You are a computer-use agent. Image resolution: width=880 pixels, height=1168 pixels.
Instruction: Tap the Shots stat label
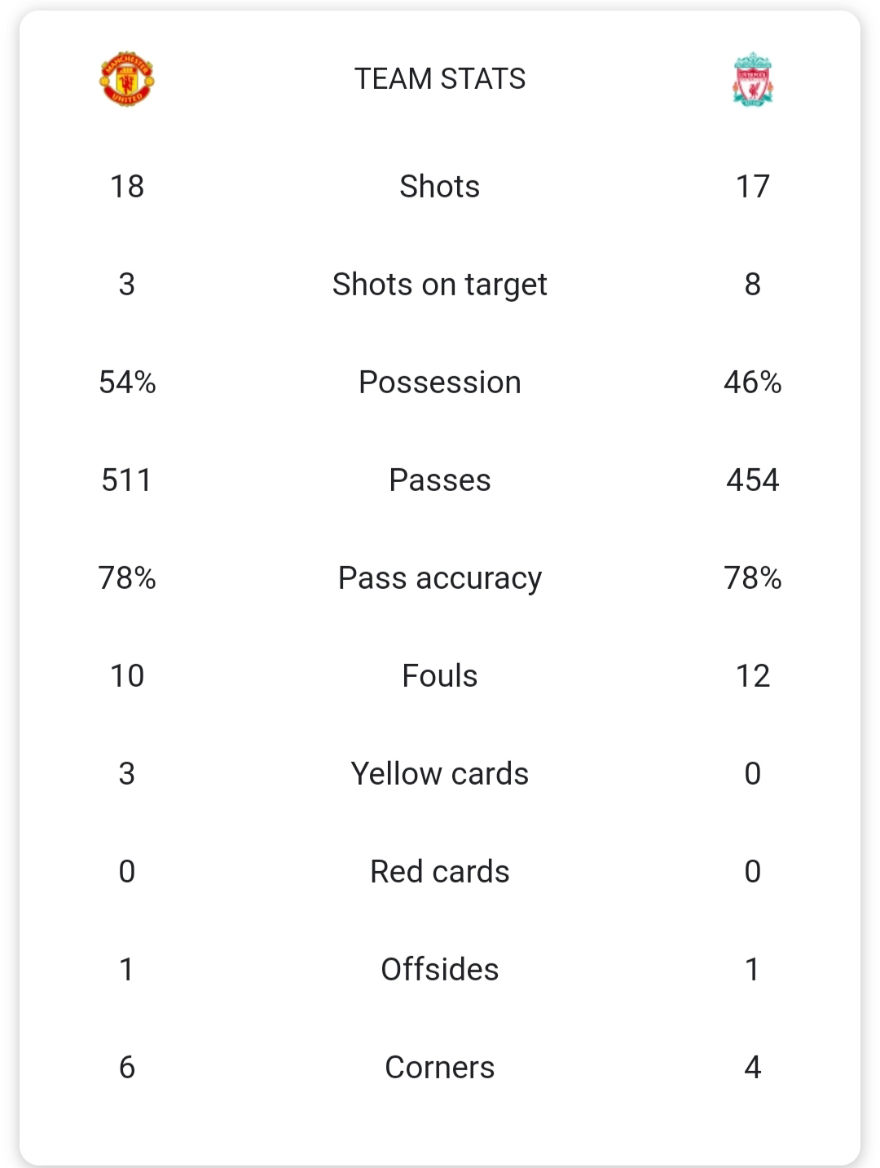440,186
